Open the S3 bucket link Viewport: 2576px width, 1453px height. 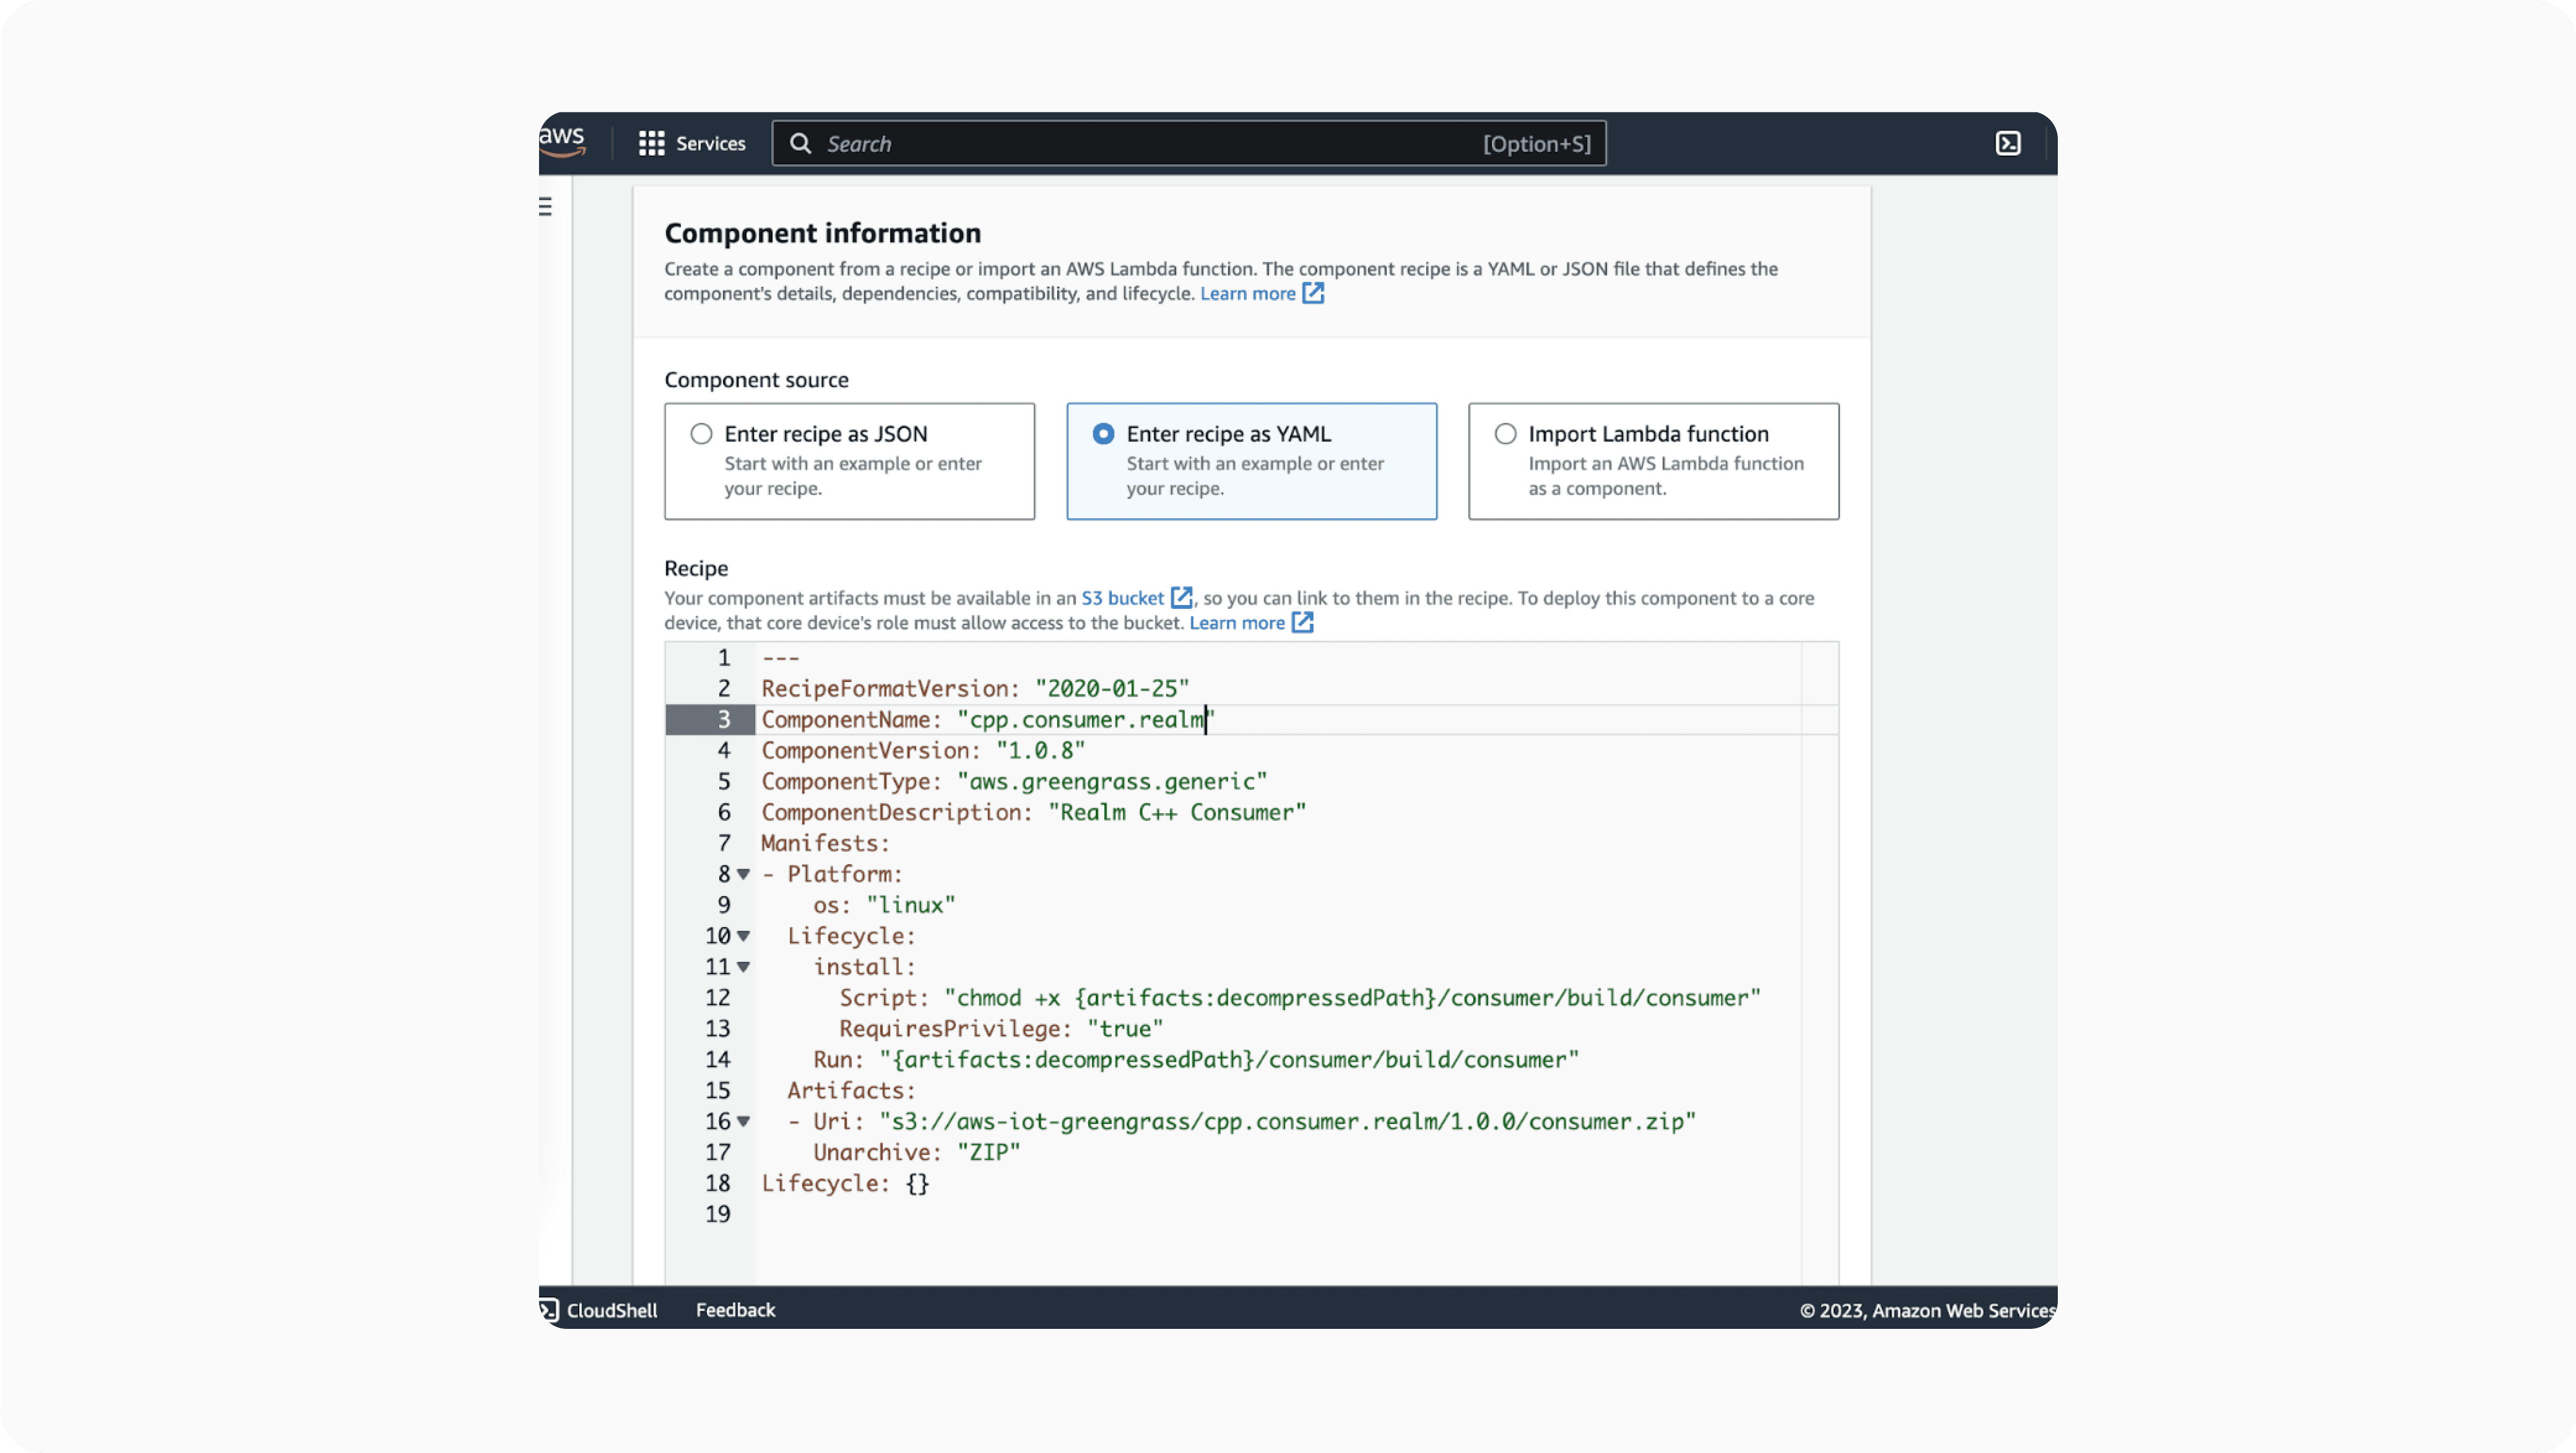(1122, 598)
